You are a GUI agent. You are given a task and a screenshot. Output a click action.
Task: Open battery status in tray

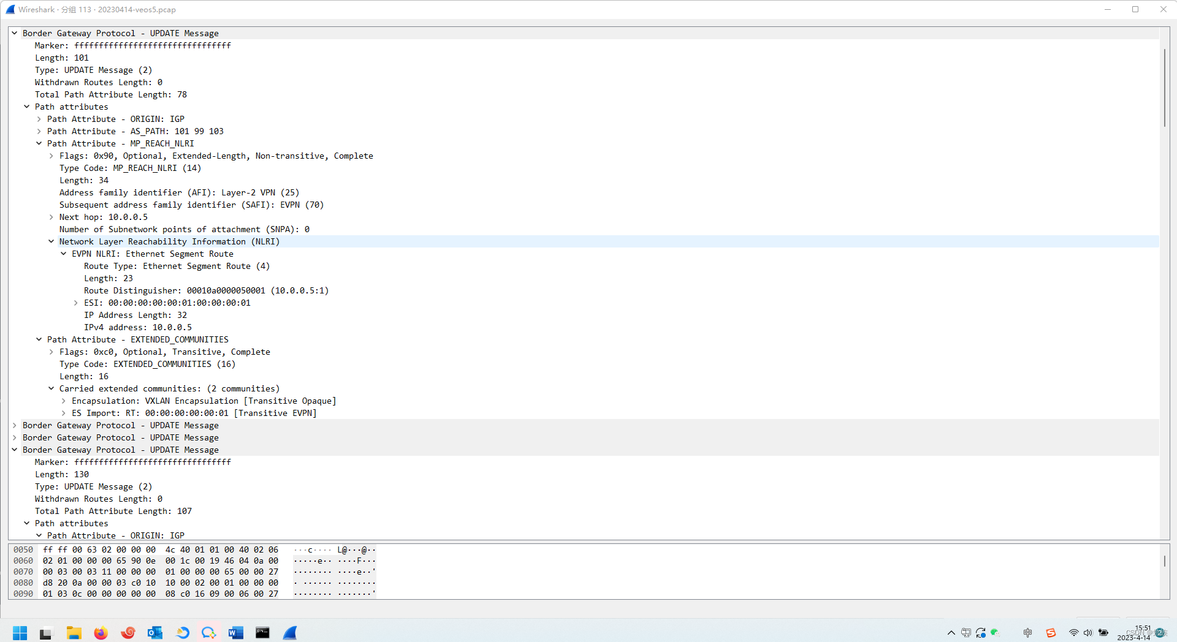(1103, 633)
